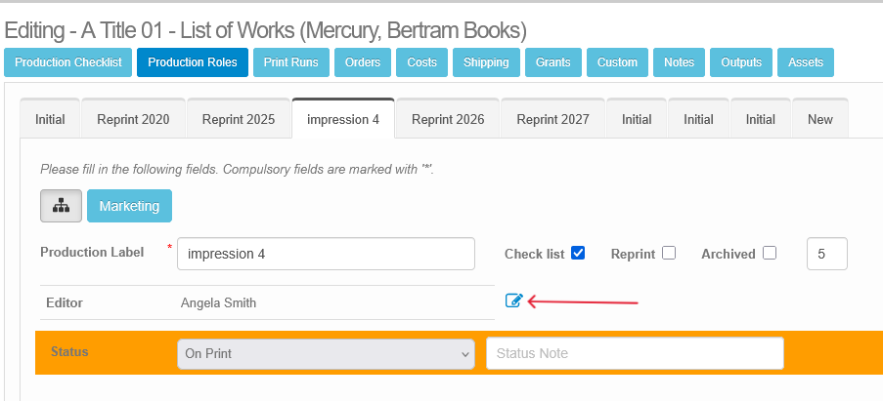883x401 pixels.
Task: Open the Costs section
Action: [422, 62]
